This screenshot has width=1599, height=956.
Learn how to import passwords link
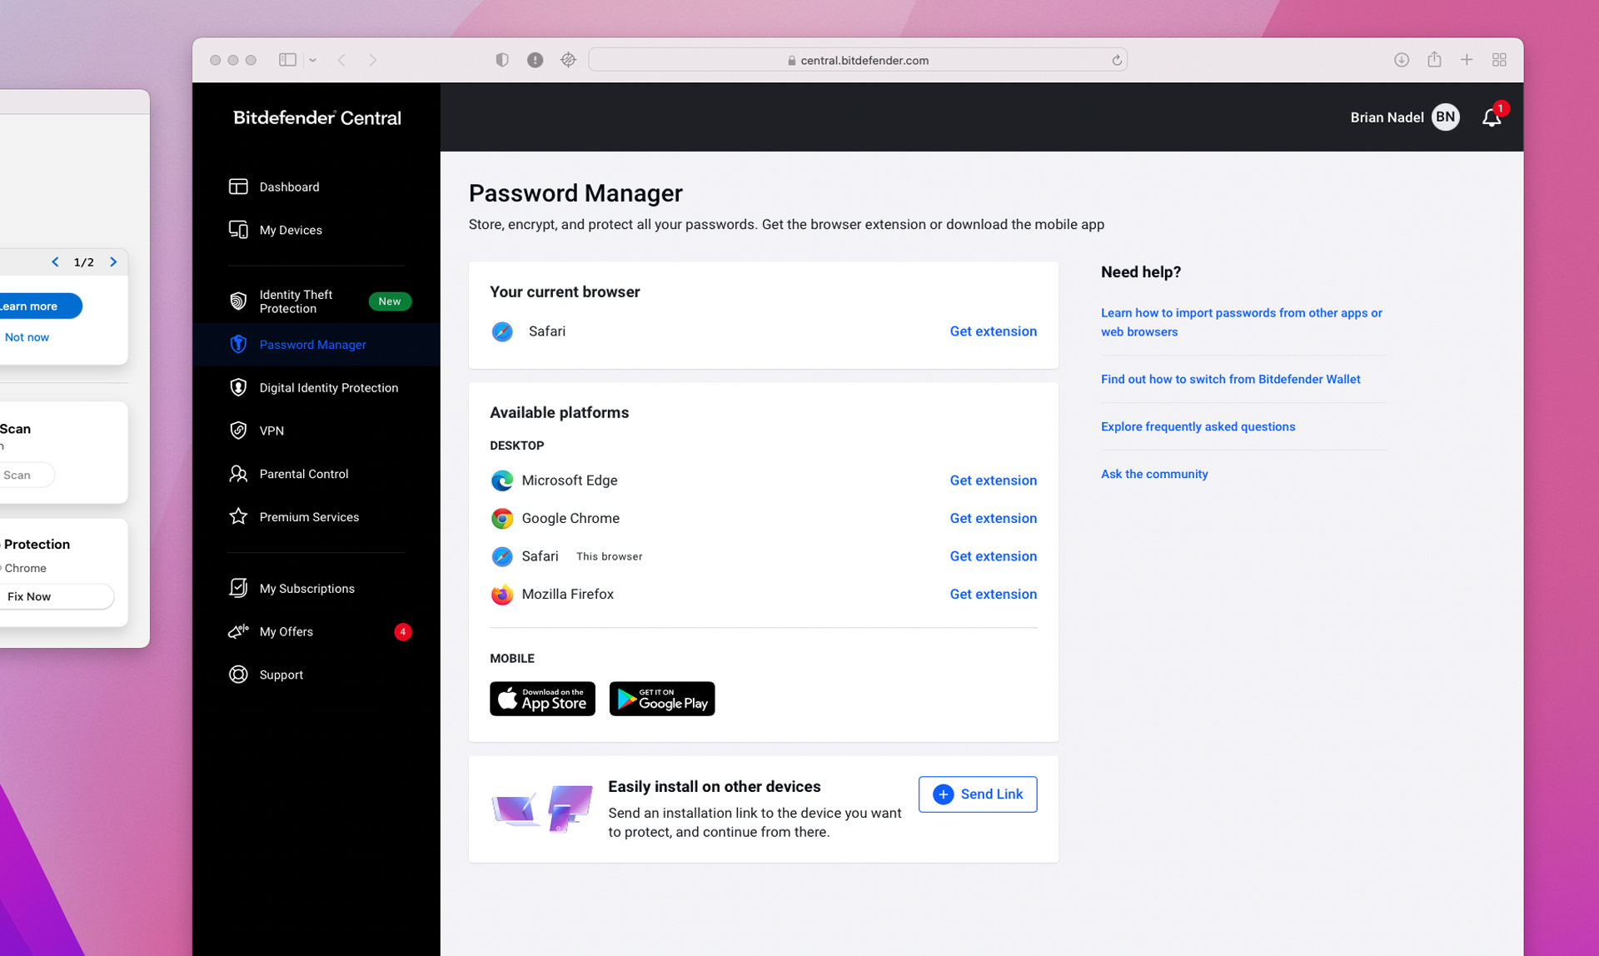coord(1241,322)
